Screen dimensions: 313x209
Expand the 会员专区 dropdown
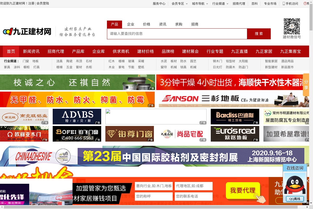179,4
